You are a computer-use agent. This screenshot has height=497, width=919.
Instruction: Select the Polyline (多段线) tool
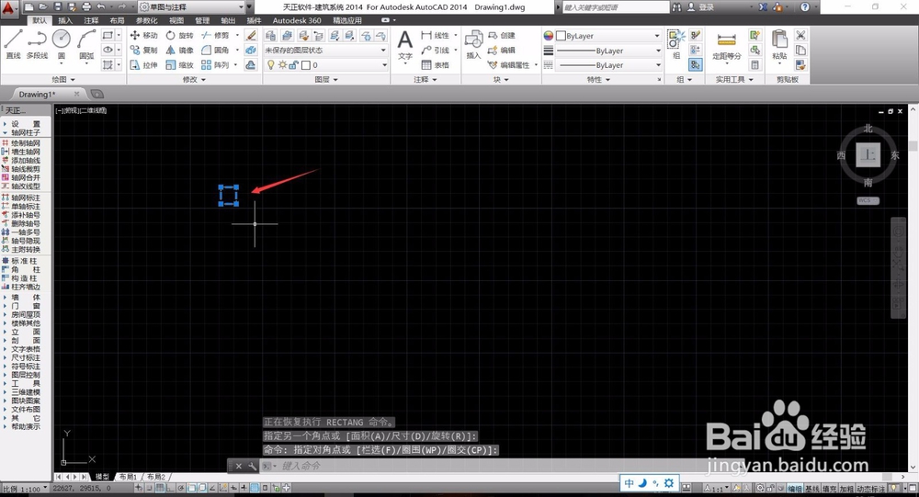(37, 44)
